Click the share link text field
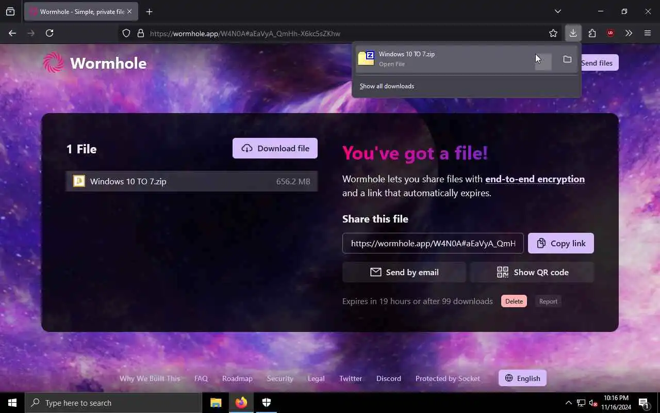 click(433, 243)
